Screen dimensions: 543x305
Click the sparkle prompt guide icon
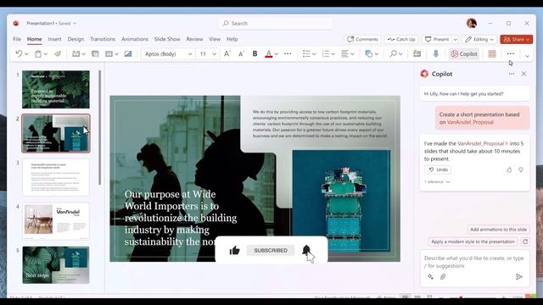point(430,277)
